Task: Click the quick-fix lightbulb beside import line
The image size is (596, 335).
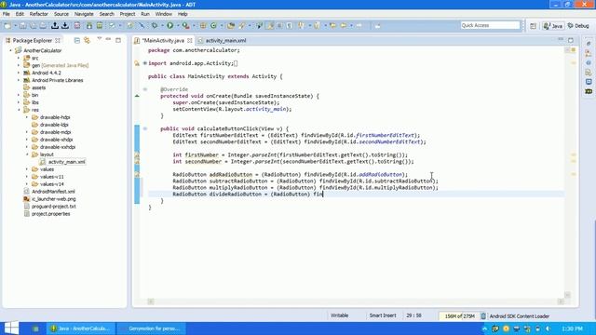Action: click(137, 63)
